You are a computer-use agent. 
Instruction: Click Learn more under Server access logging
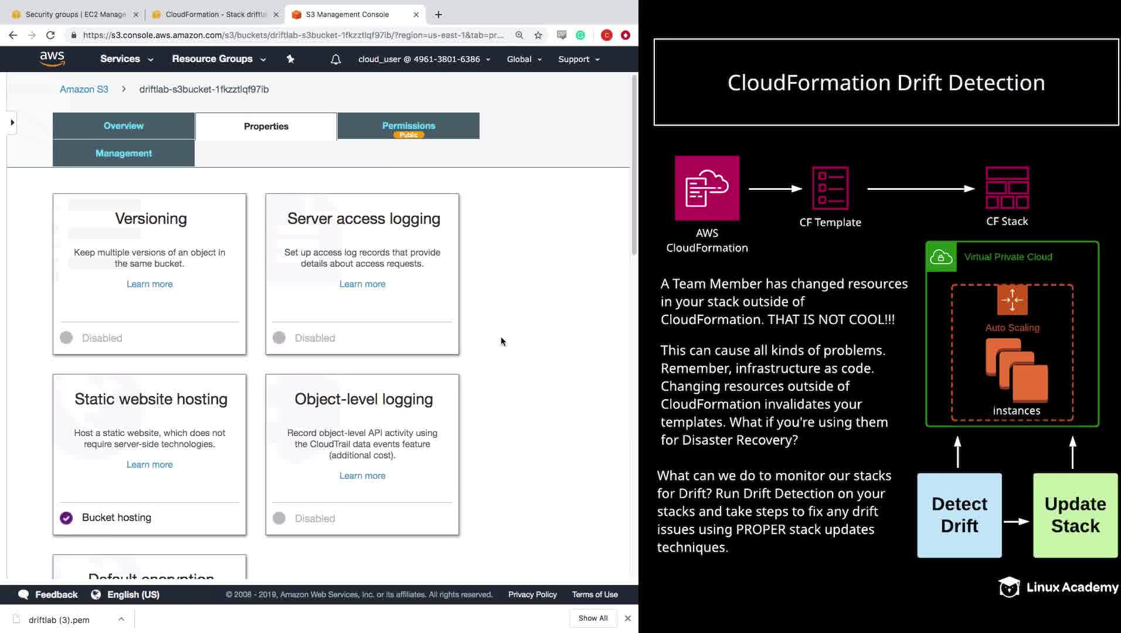click(362, 284)
